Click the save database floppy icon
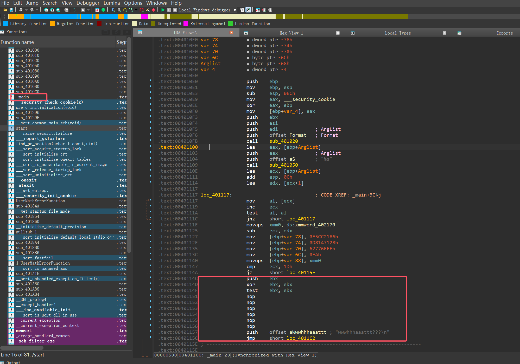The height and width of the screenshot is (364, 520). pos(11,10)
